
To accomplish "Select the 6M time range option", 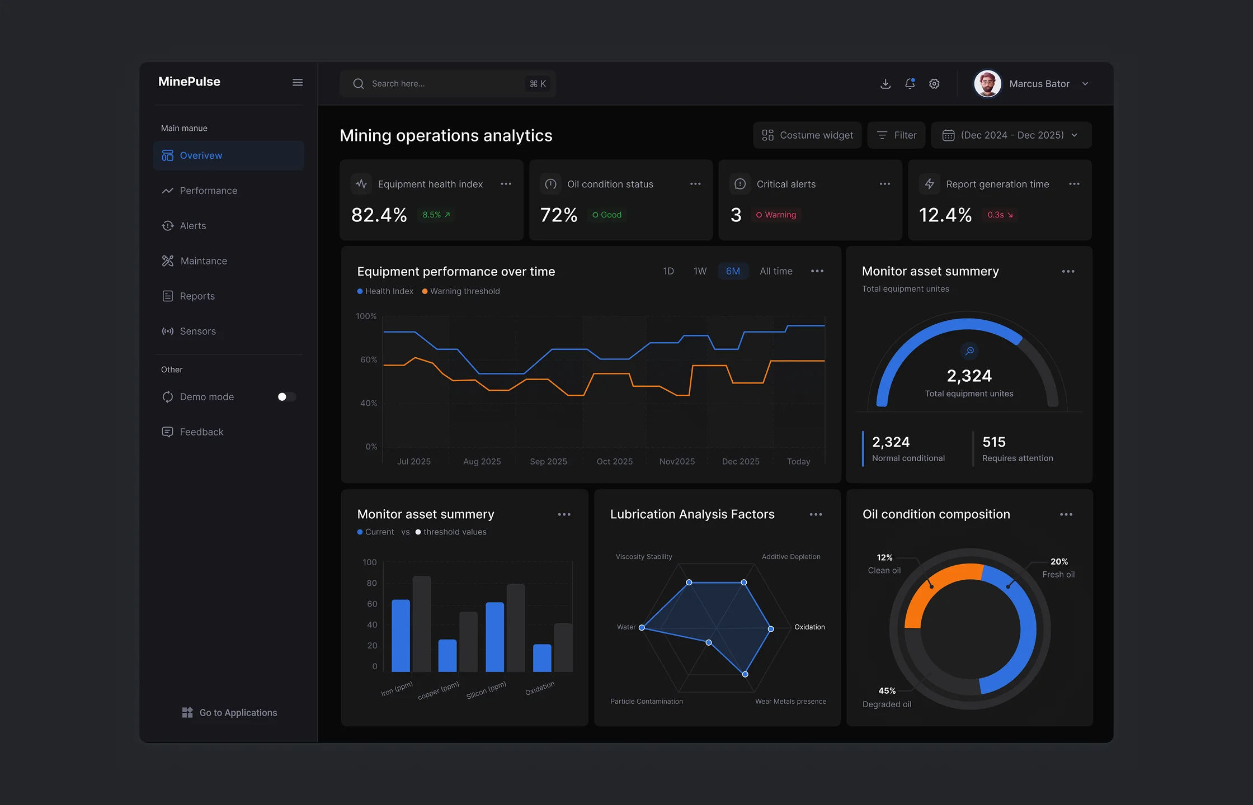I will tap(733, 271).
